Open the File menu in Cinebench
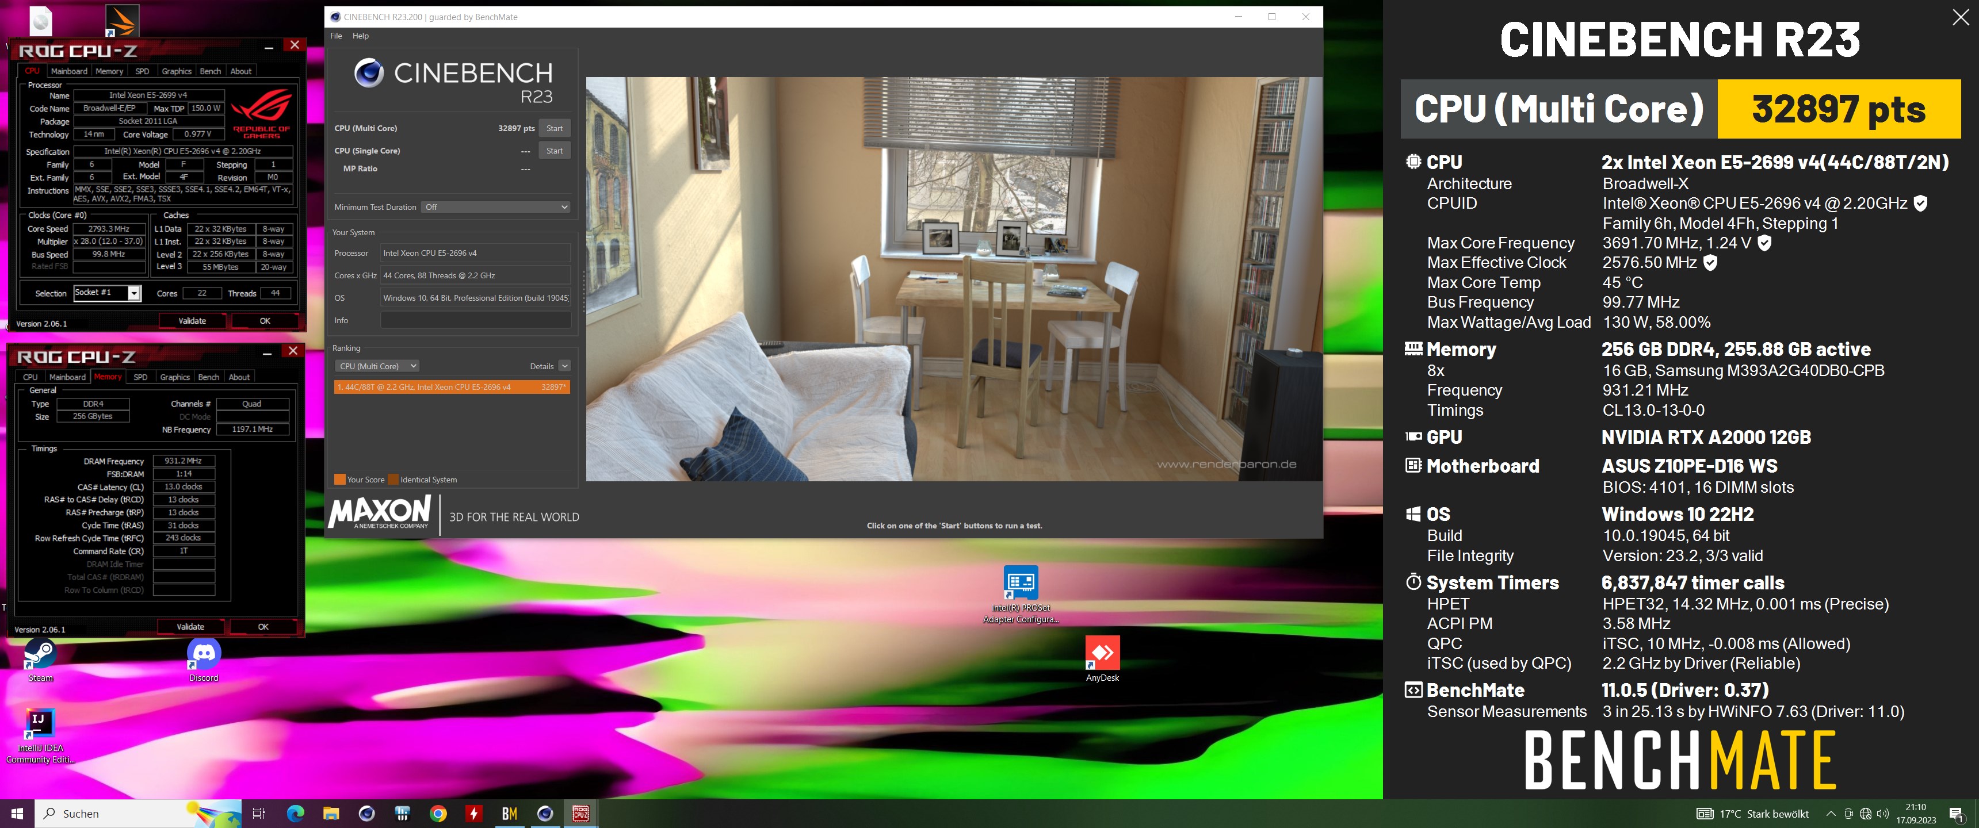Viewport: 1979px width, 828px height. pyautogui.click(x=336, y=35)
